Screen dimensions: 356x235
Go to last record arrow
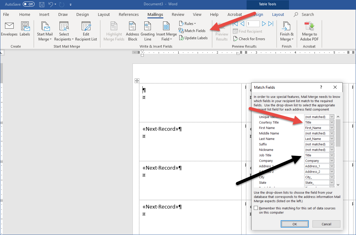pos(271,24)
